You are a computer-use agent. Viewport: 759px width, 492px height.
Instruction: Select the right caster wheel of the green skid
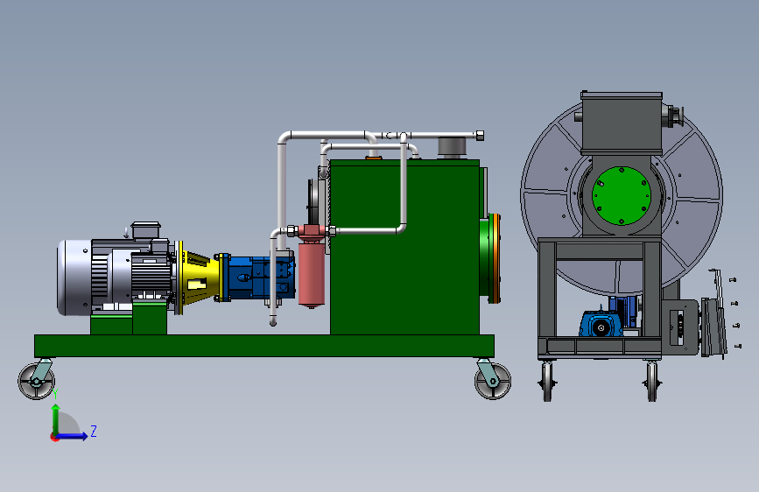[493, 381]
